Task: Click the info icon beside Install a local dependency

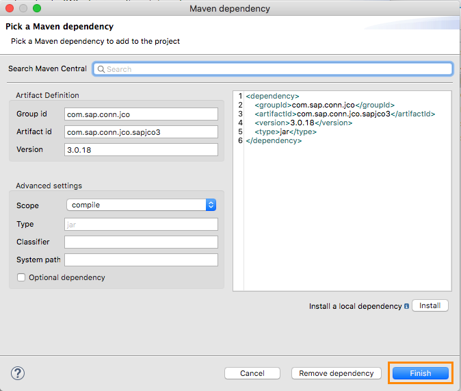Action: (x=406, y=307)
